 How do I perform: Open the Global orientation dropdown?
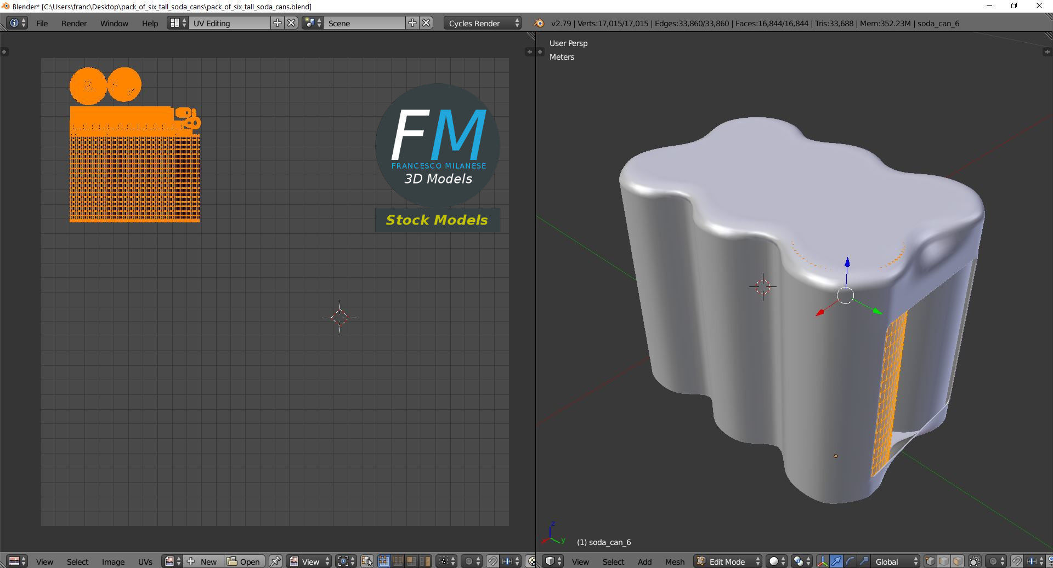point(896,561)
